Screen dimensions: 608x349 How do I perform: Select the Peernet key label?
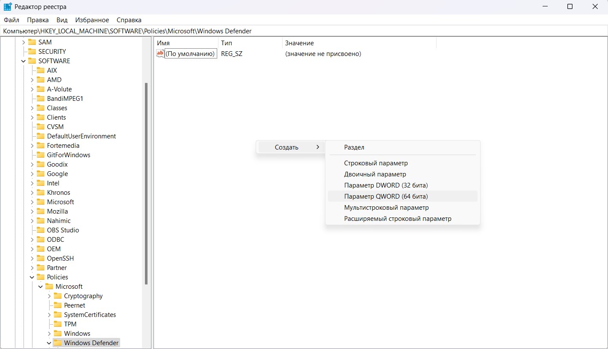pyautogui.click(x=74, y=305)
